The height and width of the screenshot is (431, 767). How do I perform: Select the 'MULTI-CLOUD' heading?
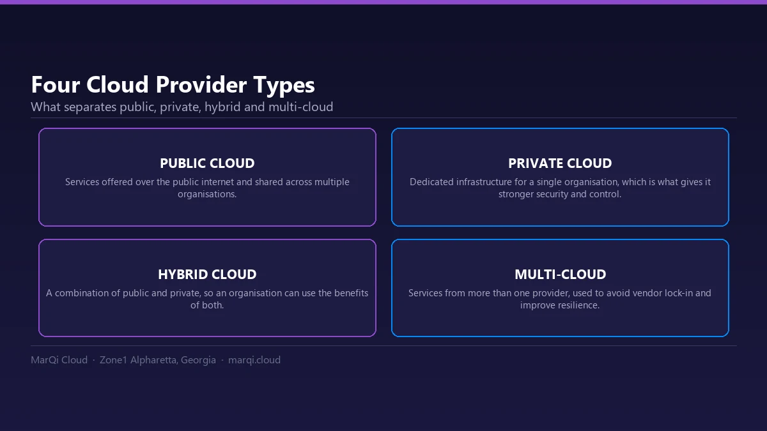click(x=560, y=275)
